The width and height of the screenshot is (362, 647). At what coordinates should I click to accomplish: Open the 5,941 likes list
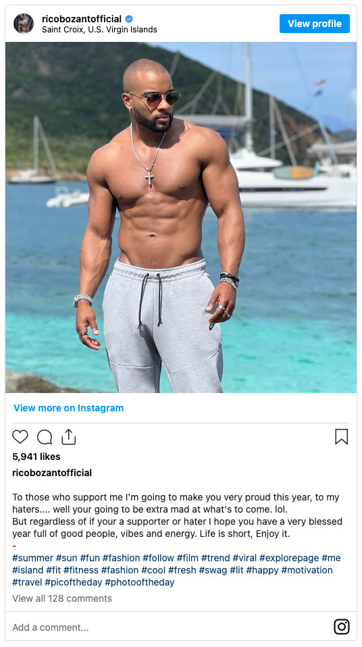36,457
